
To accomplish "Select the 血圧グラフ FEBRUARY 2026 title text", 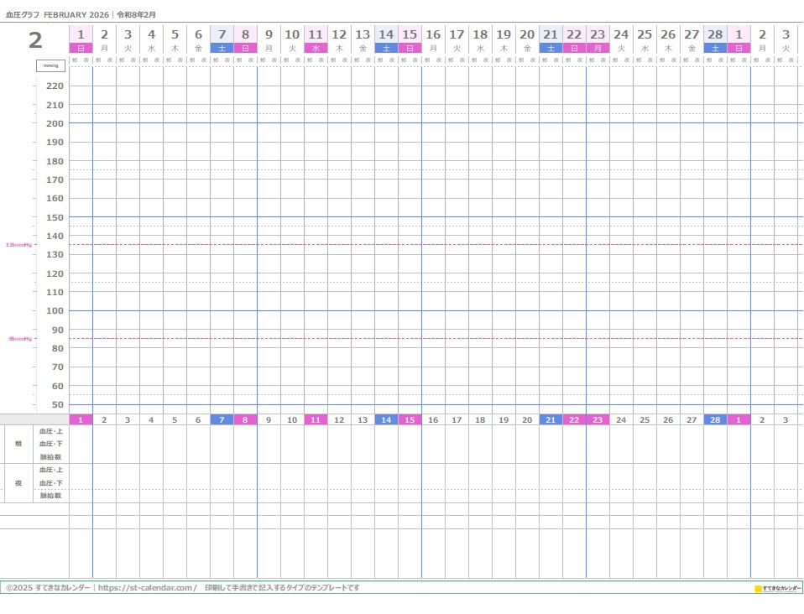I will (58, 14).
